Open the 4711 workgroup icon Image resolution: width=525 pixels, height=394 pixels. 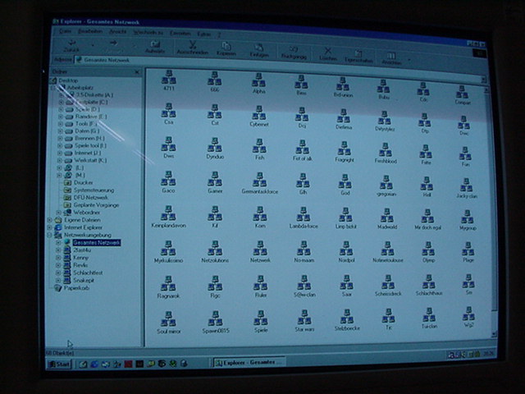tap(168, 80)
